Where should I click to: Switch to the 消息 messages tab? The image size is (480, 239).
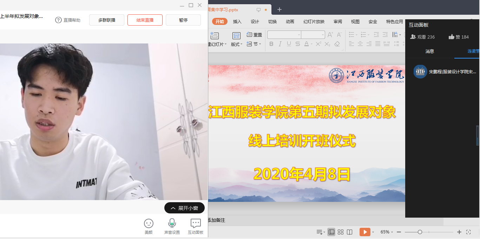(x=430, y=51)
